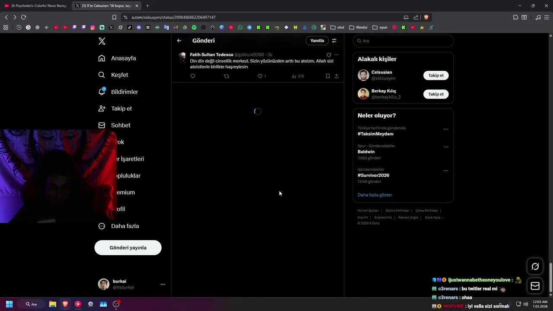The image size is (553, 311).
Task: Open the Google bookmark
Action: coord(28,27)
